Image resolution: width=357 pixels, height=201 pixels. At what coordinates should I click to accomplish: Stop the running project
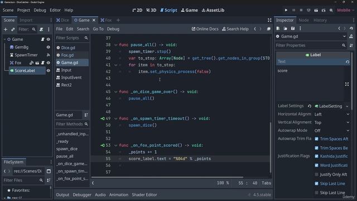301,10
